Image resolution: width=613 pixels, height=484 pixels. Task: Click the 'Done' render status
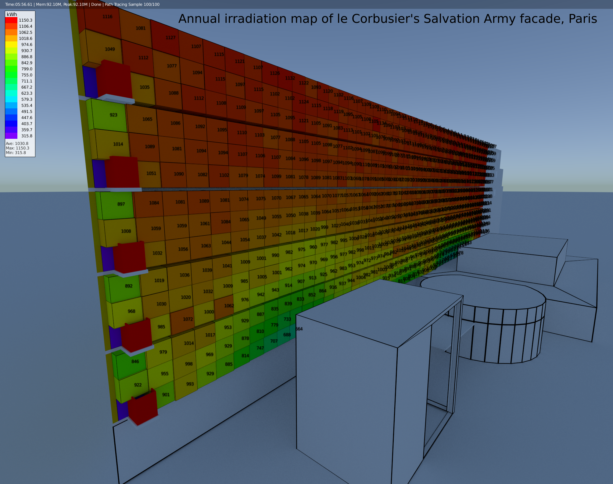96,4
